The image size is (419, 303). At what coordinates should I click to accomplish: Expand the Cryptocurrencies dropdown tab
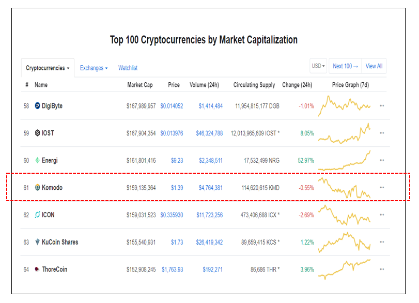(48, 68)
